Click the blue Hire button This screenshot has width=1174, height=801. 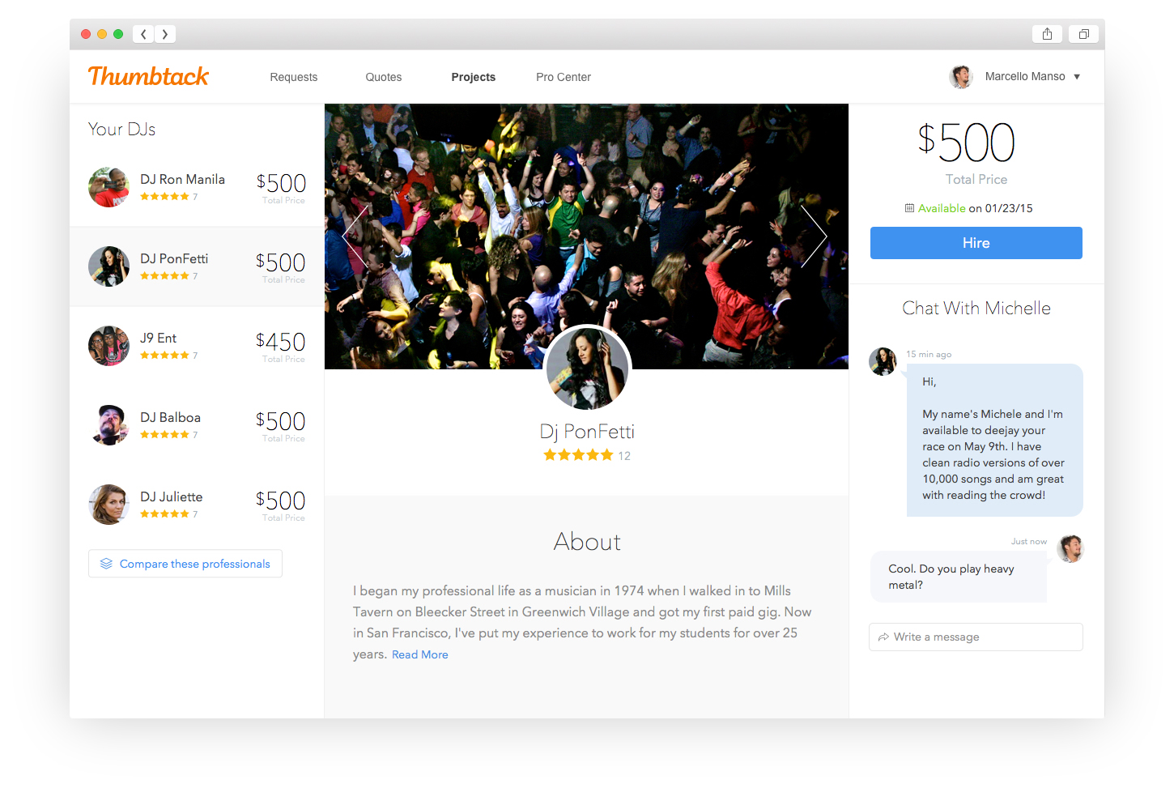tap(976, 243)
